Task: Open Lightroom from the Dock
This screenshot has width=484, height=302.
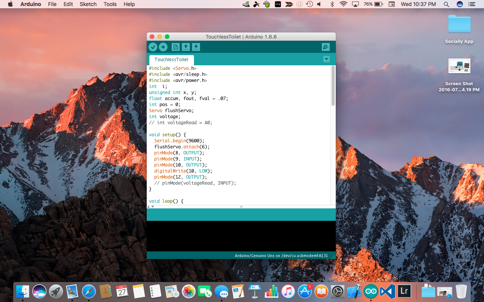Action: pos(404,291)
